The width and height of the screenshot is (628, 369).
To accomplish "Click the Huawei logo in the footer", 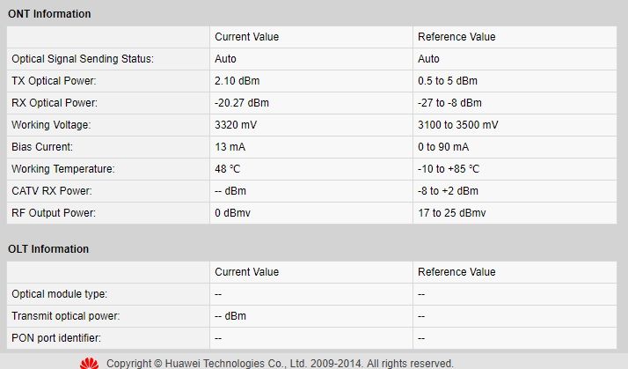I will (89, 364).
